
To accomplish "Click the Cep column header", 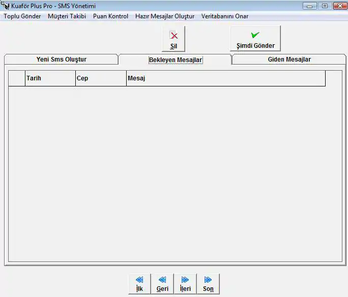I will 100,78.
